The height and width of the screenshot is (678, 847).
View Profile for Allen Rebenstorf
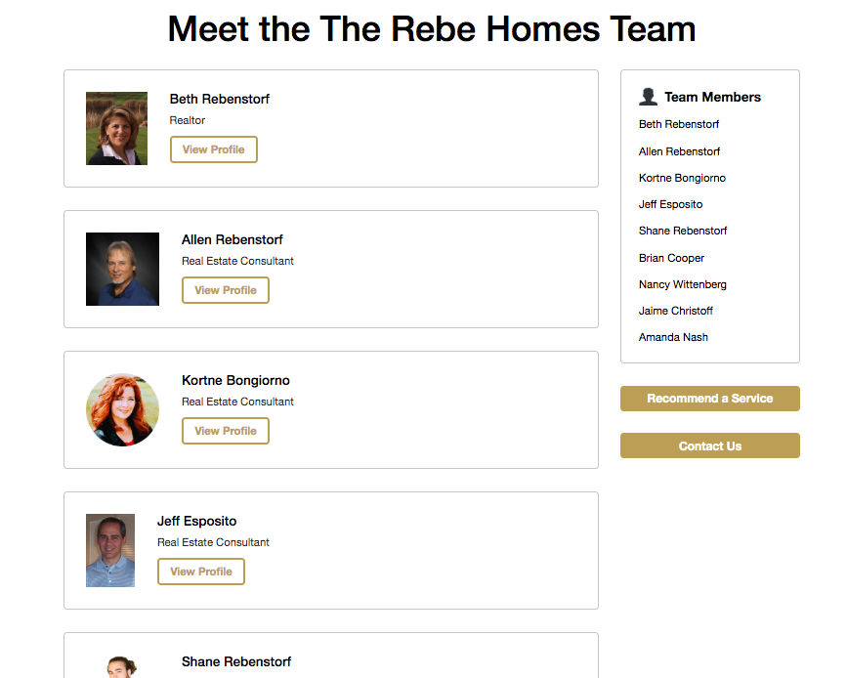225,290
